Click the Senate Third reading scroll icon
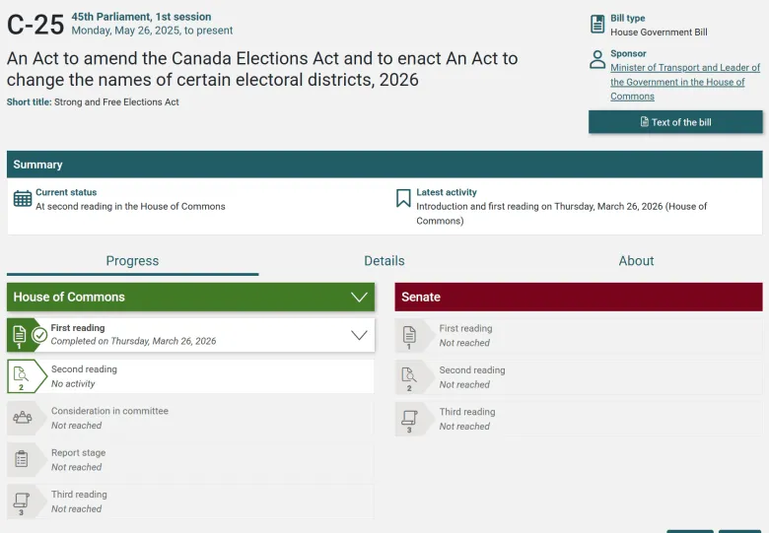Viewport: 769px width, 533px height. 409,418
